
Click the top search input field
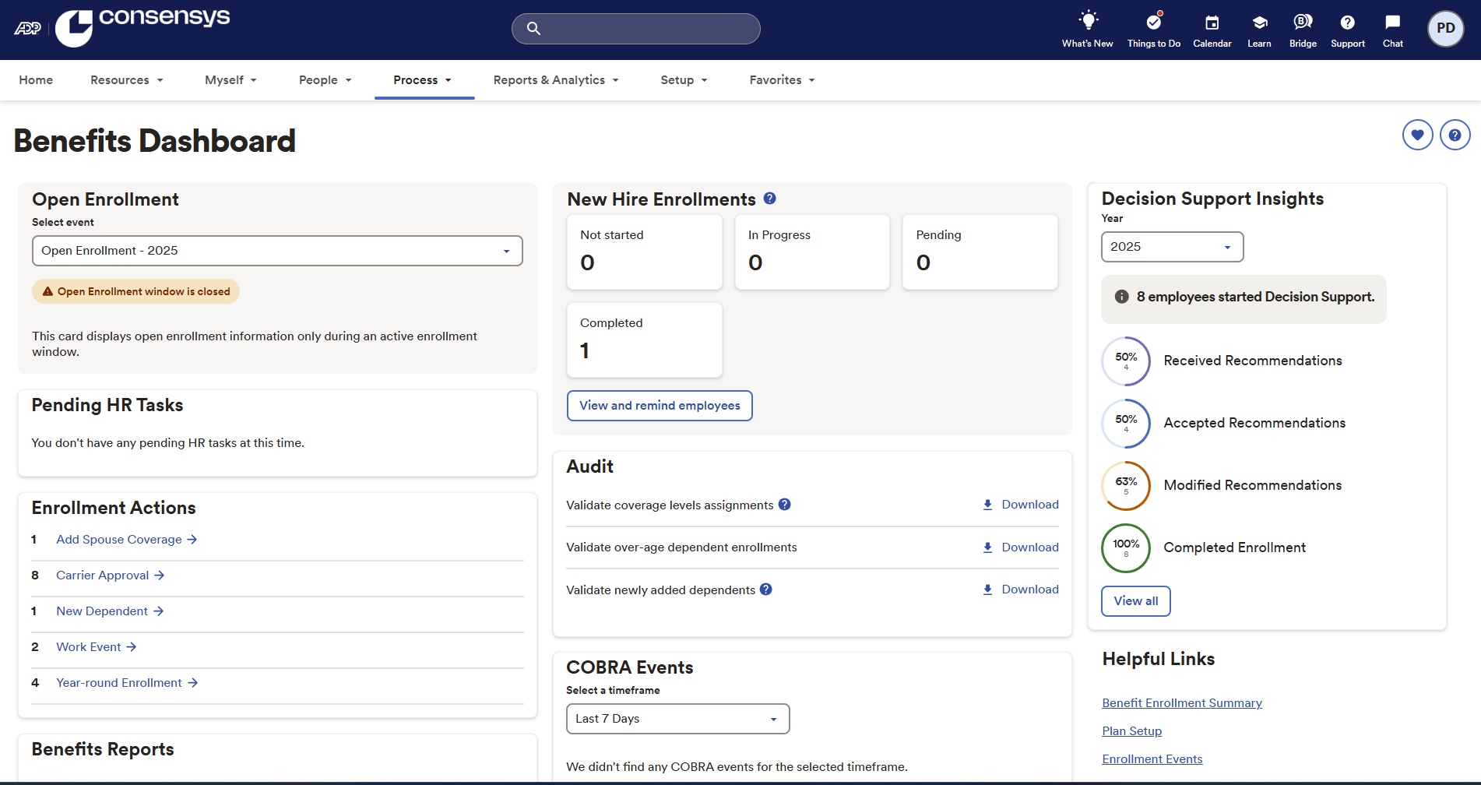coord(636,29)
